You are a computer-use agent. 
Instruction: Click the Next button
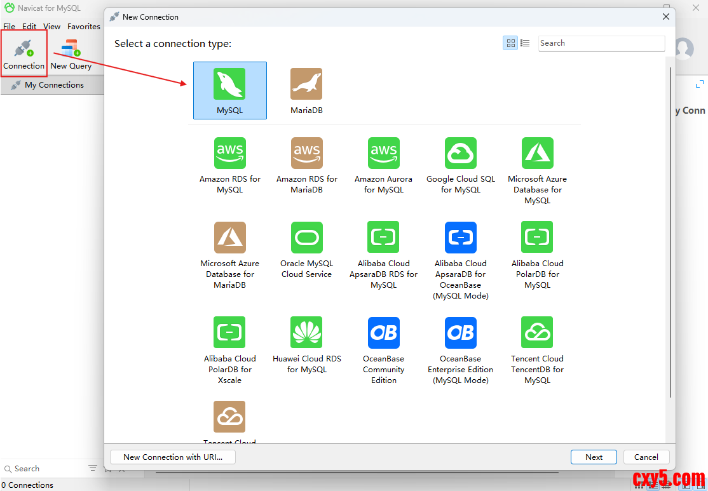click(x=594, y=457)
